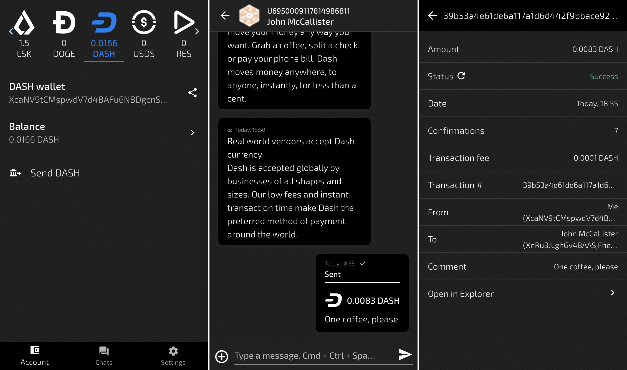Open the Sent 0.0083 DASH transfer bubble

point(362,293)
